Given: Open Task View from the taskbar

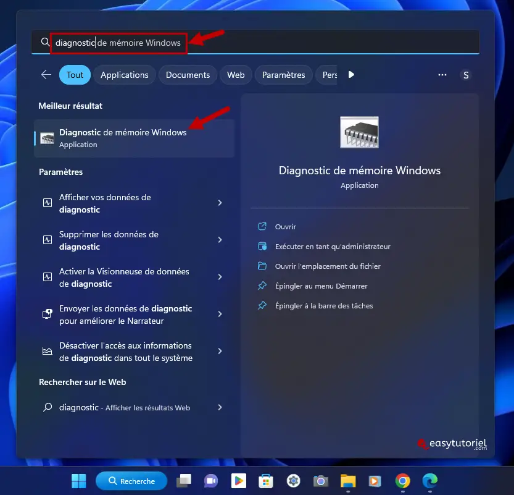Looking at the screenshot, I should pos(184,481).
